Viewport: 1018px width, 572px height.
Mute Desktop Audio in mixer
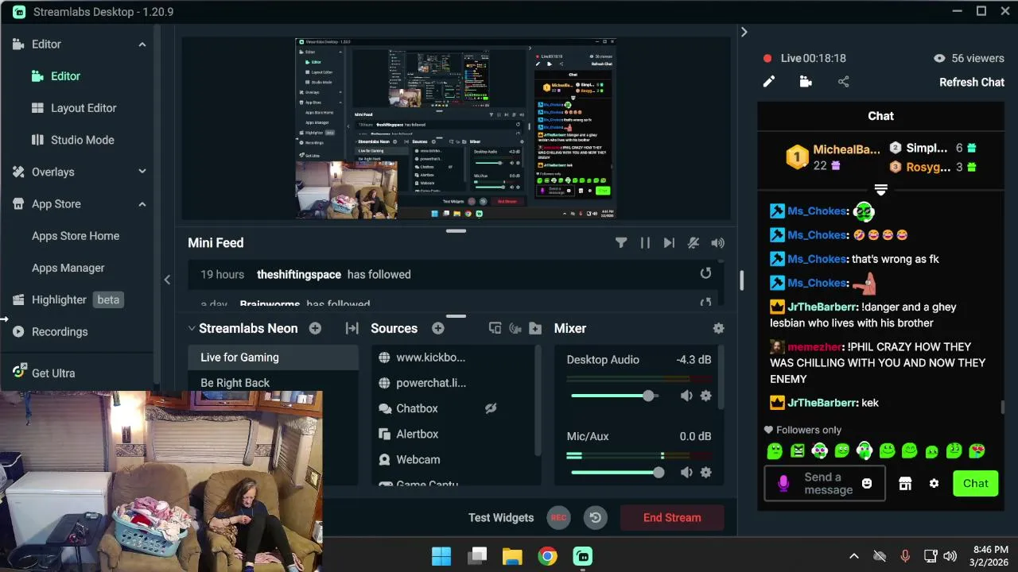tap(686, 396)
